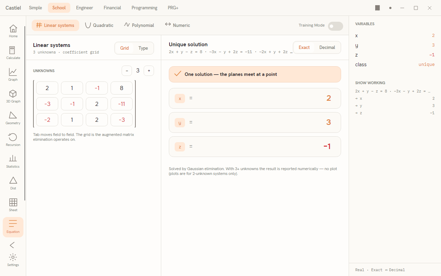Switch to the Programming mode tab
The image size is (441, 276).
144,8
